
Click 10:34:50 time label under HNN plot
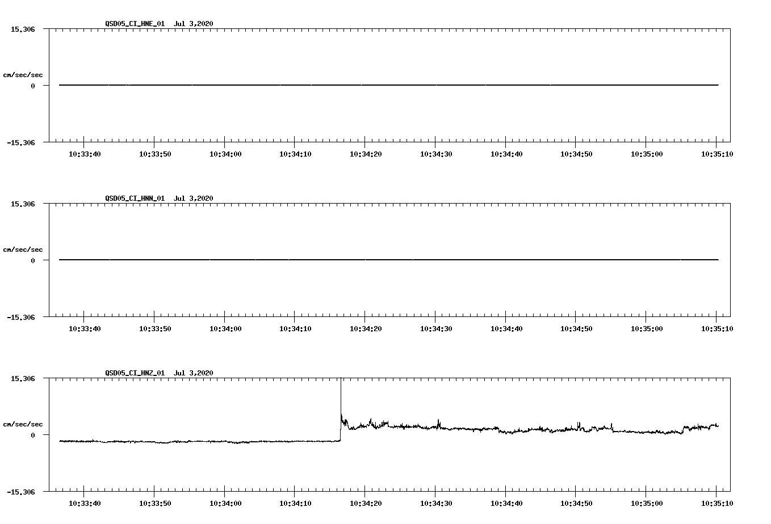576,329
